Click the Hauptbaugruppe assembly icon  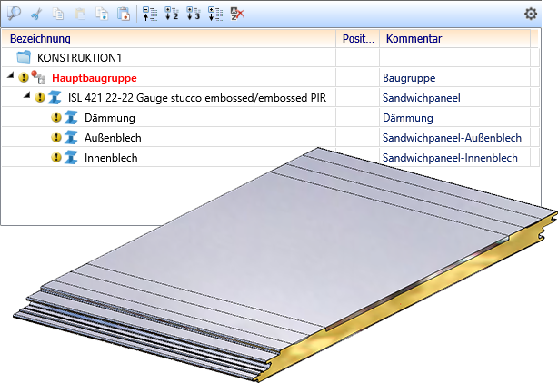(x=38, y=77)
